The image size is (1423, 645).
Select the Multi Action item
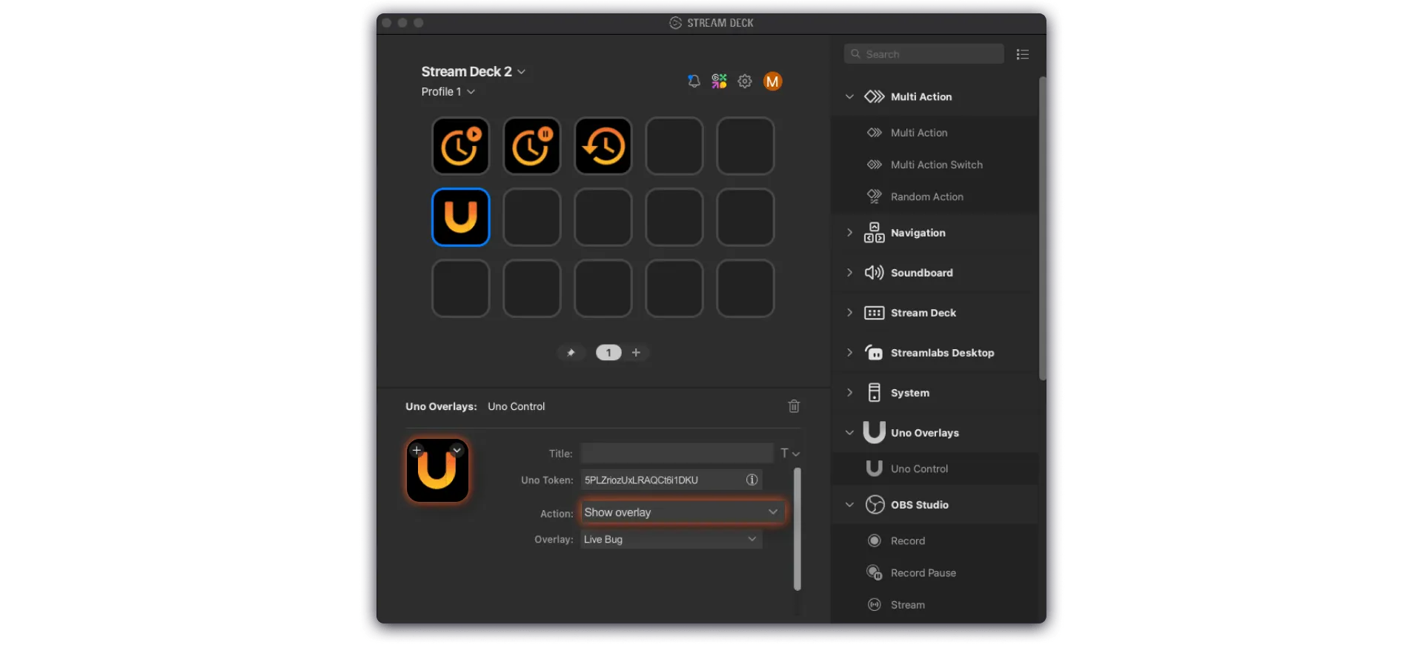click(935, 133)
